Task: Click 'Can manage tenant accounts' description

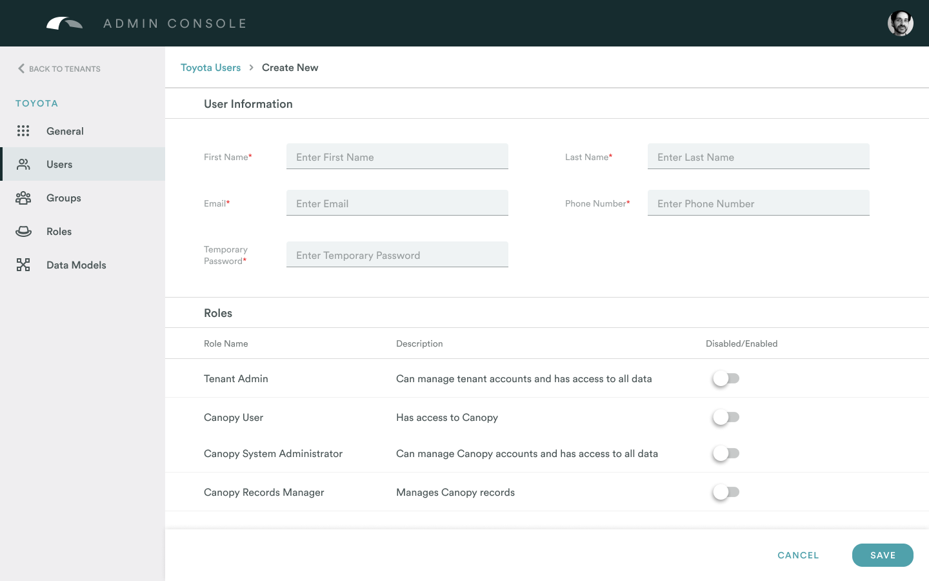Action: pos(524,379)
